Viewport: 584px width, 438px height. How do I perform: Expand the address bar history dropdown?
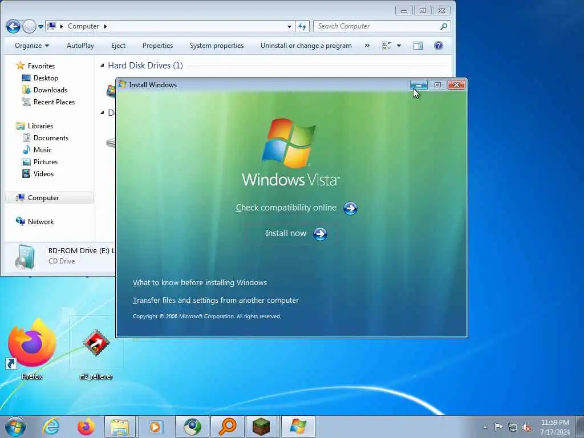click(289, 26)
